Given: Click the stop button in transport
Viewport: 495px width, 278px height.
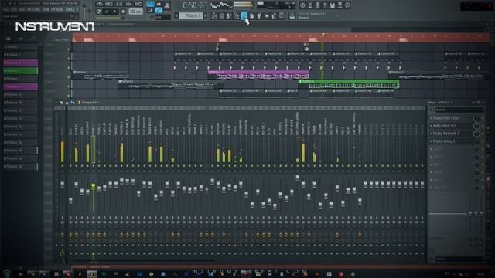Looking at the screenshot, I should click(114, 12).
